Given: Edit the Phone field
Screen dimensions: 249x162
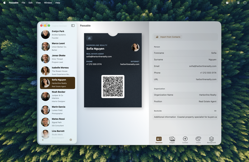Looking at the screenshot, I should (x=185, y=73).
